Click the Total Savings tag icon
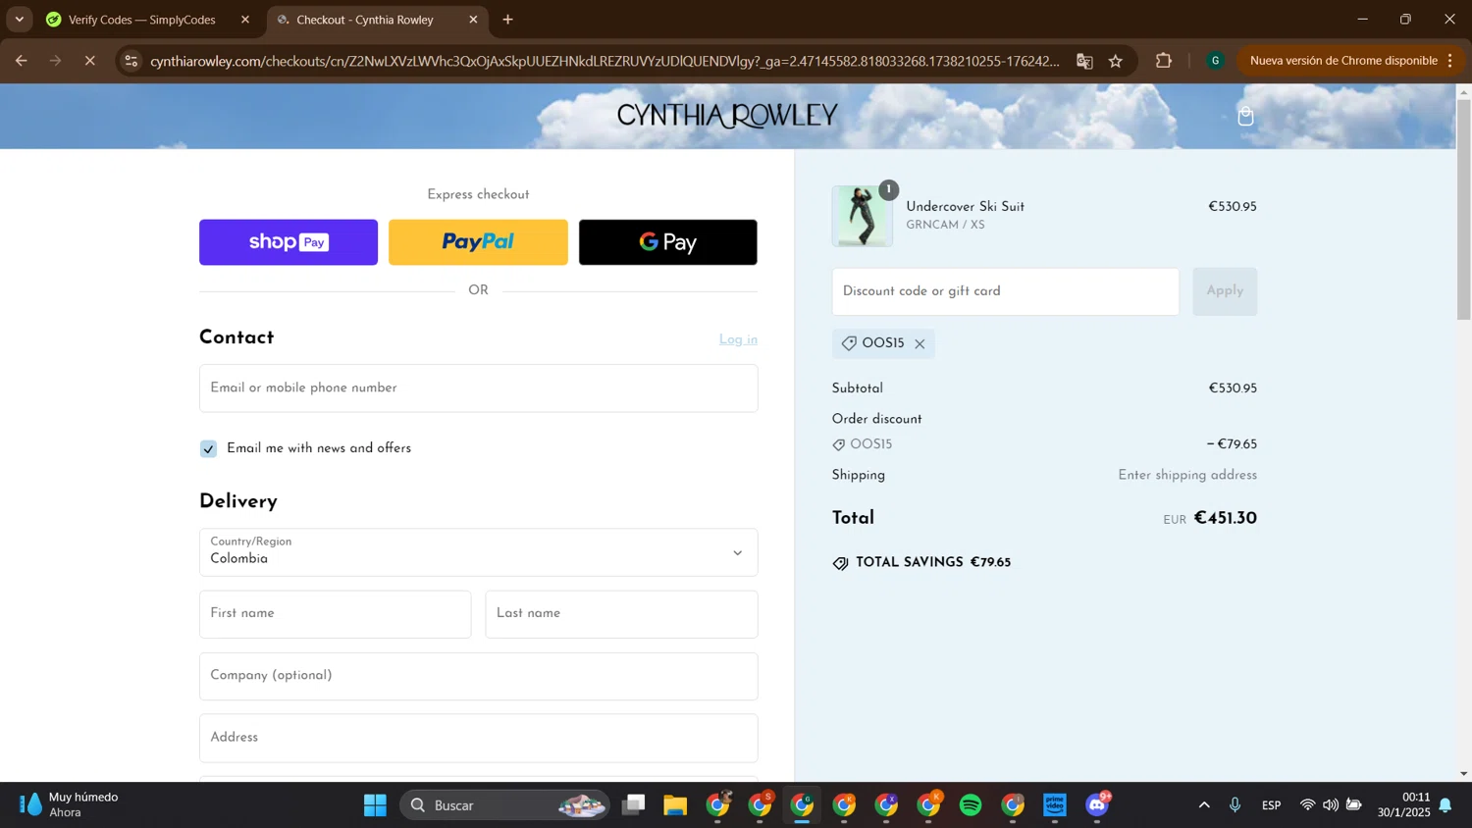Image resolution: width=1472 pixels, height=828 pixels. tap(840, 563)
